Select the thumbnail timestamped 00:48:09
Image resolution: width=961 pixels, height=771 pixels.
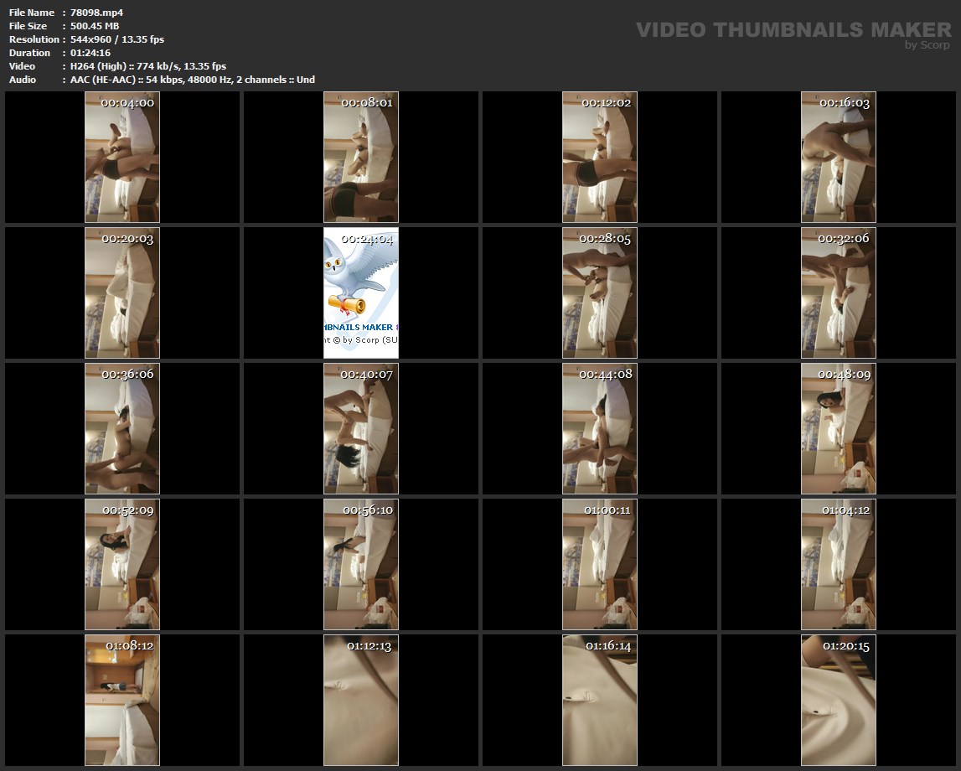coord(839,428)
